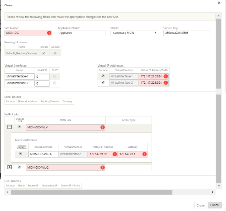
Task: Click the Clone button
Action: 200,205
